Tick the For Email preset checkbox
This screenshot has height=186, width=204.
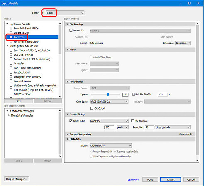pos(11,37)
